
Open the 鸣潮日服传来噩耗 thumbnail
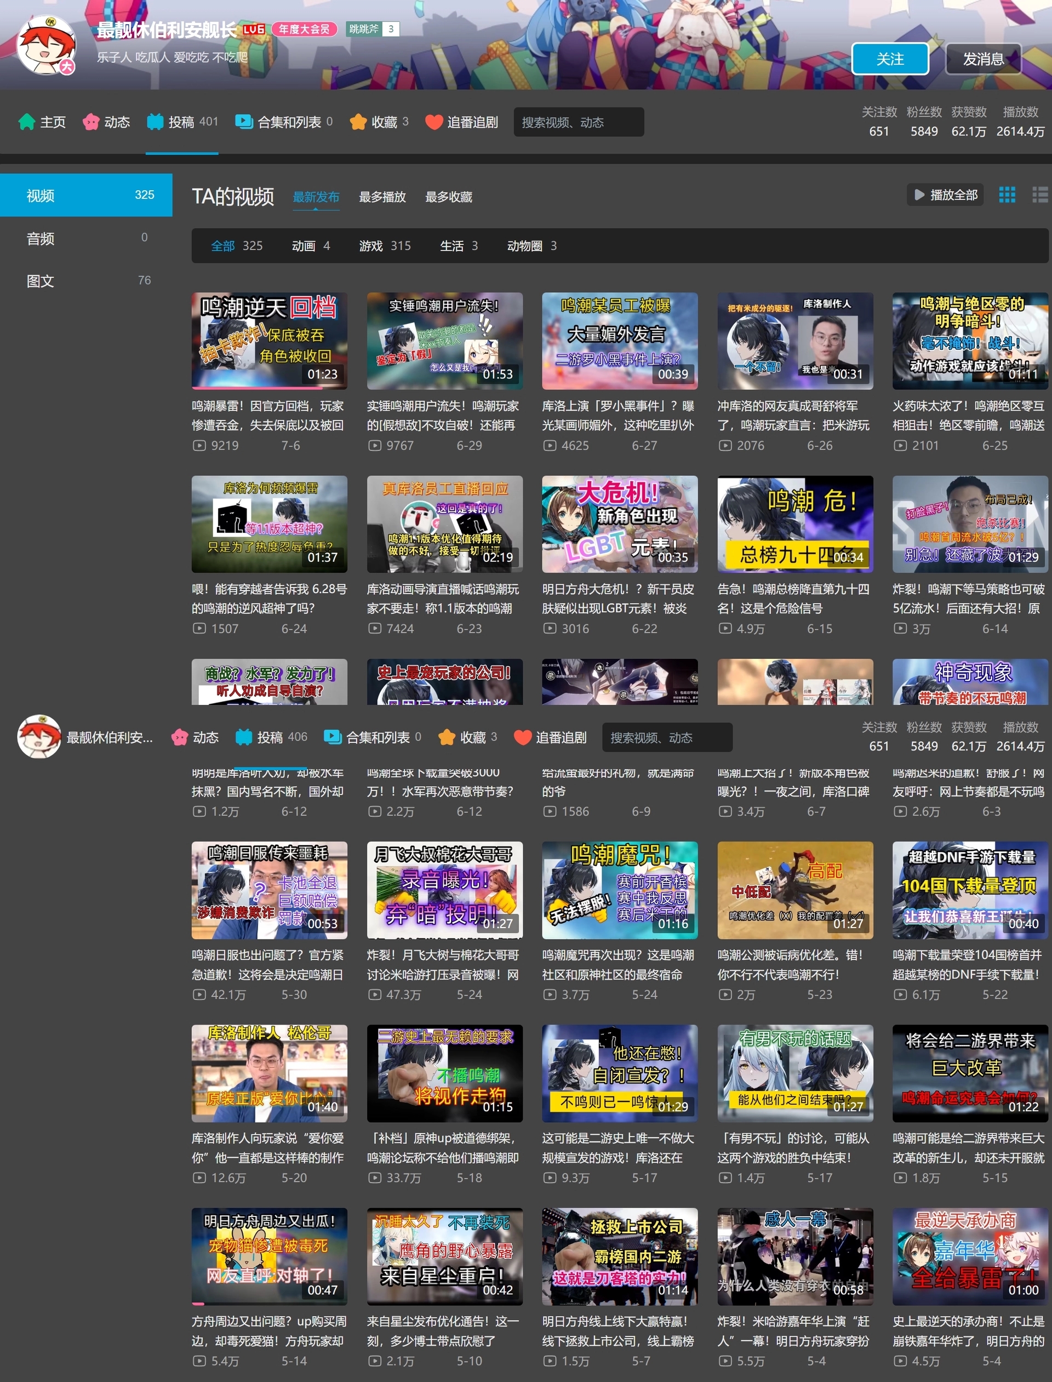269,890
